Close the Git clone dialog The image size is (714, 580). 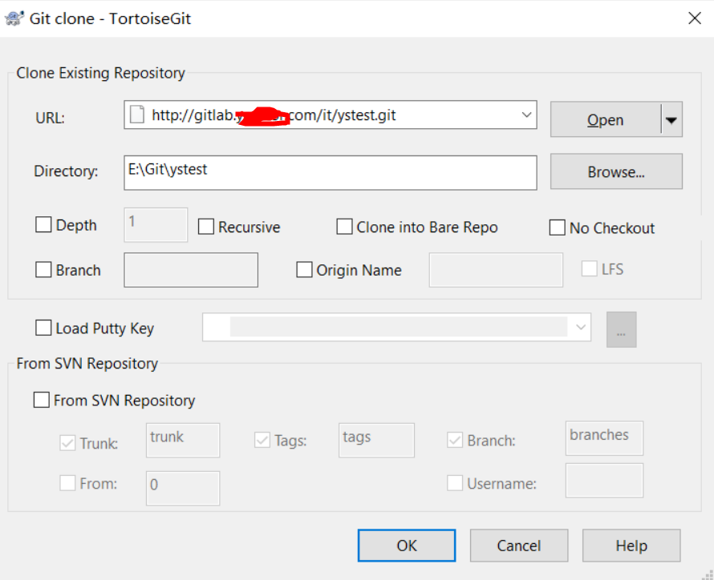point(695,18)
